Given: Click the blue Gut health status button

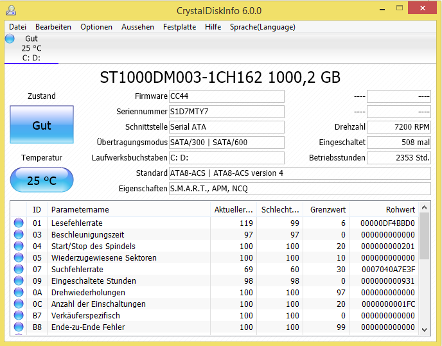Looking at the screenshot, I should [x=42, y=125].
